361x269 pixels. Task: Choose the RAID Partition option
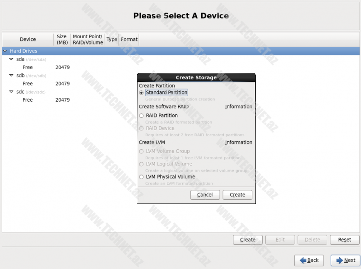pos(142,116)
